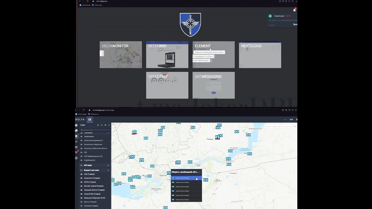This screenshot has width=372, height=209.
Task: Click the layer search field in Шари panel
Action: (x=95, y=130)
